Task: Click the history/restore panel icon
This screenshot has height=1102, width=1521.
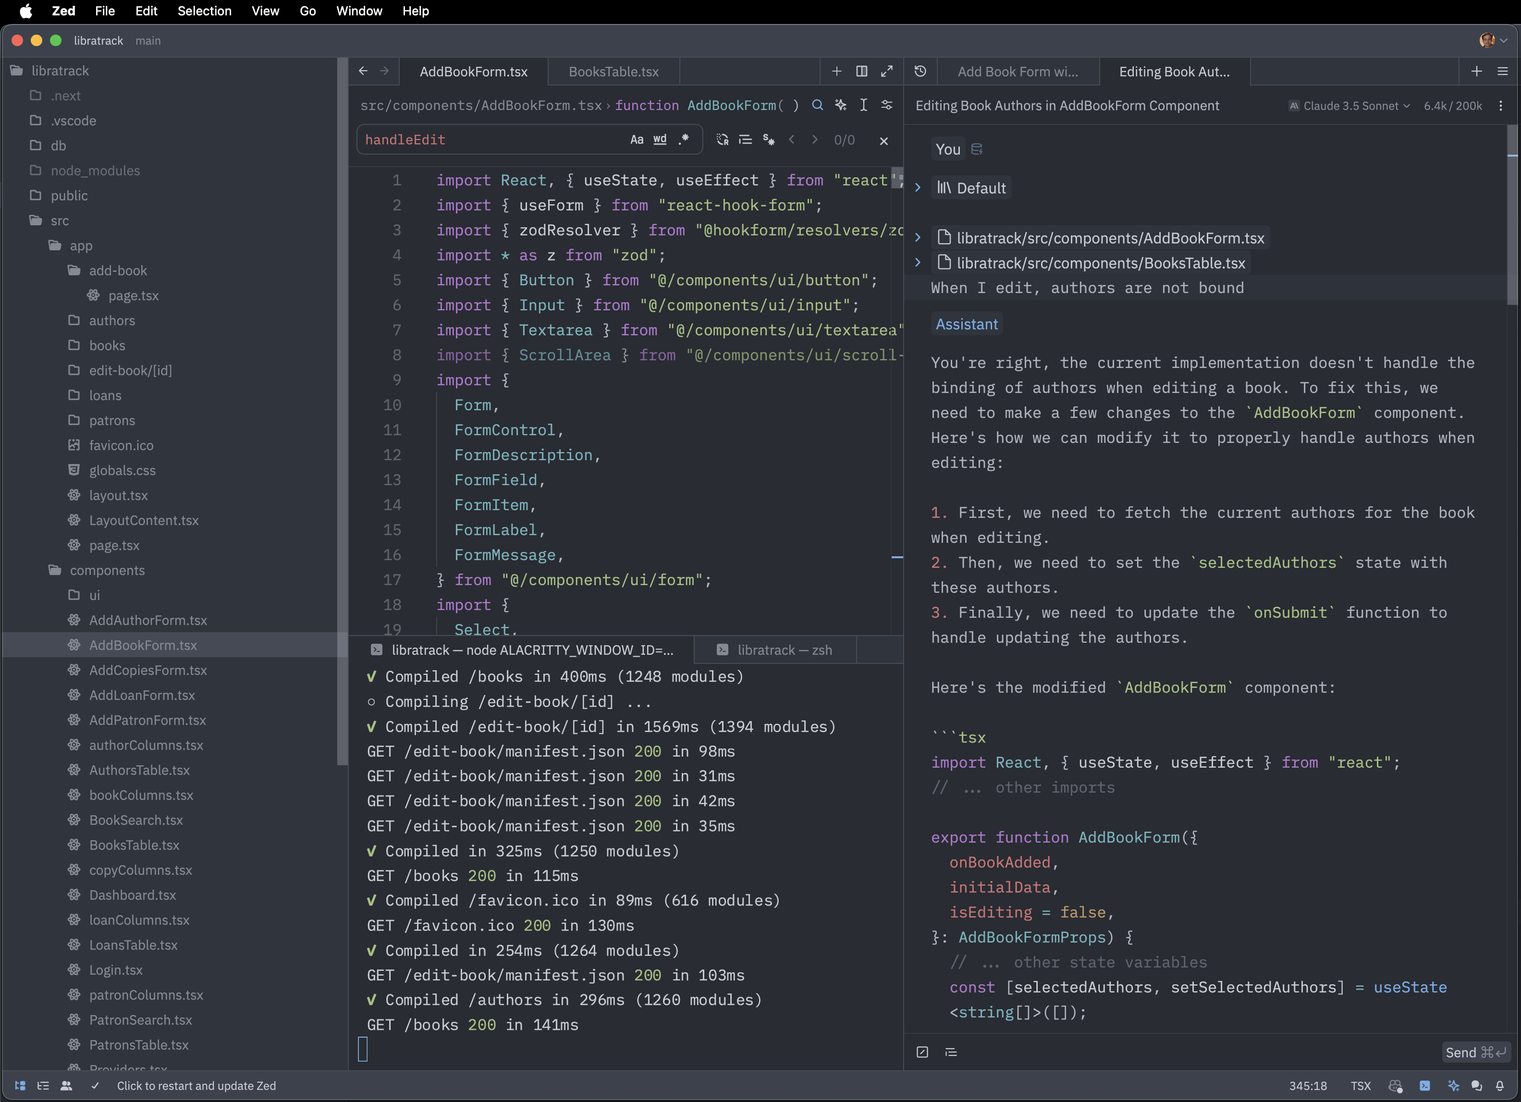Action: point(920,71)
